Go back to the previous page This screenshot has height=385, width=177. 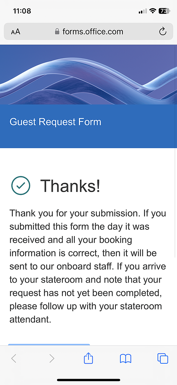pyautogui.click(x=14, y=358)
